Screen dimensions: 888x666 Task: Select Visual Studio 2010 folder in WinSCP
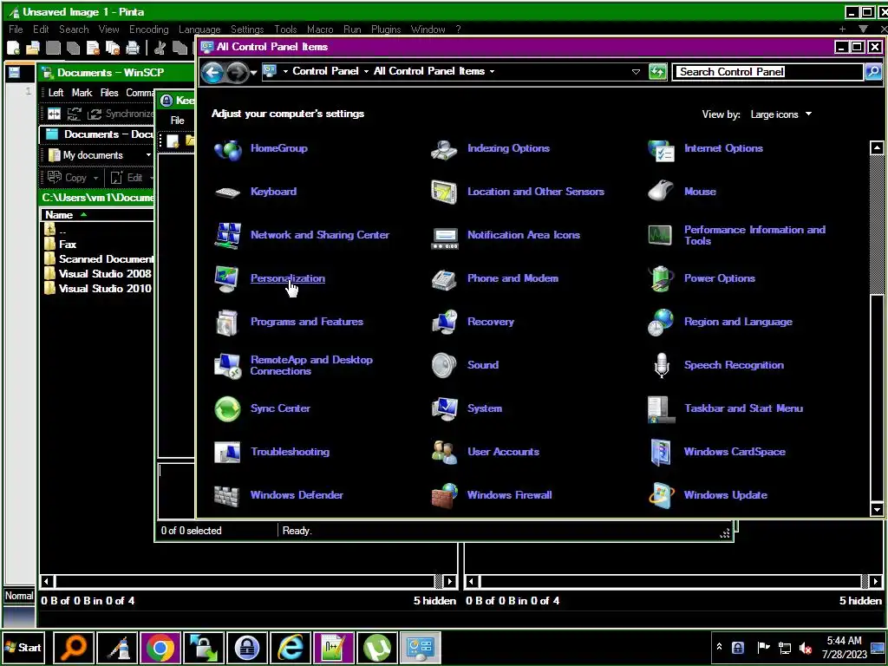(98, 288)
